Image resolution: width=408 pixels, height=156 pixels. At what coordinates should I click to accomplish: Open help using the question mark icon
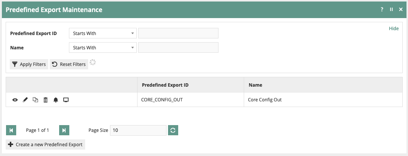coord(382,9)
